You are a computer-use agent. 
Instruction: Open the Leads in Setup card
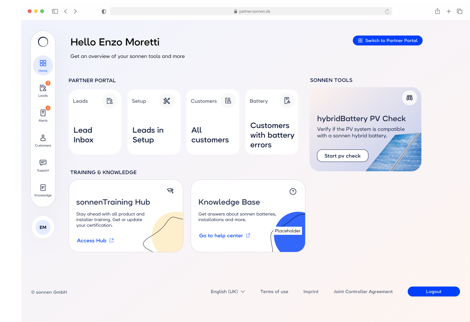[x=154, y=122]
